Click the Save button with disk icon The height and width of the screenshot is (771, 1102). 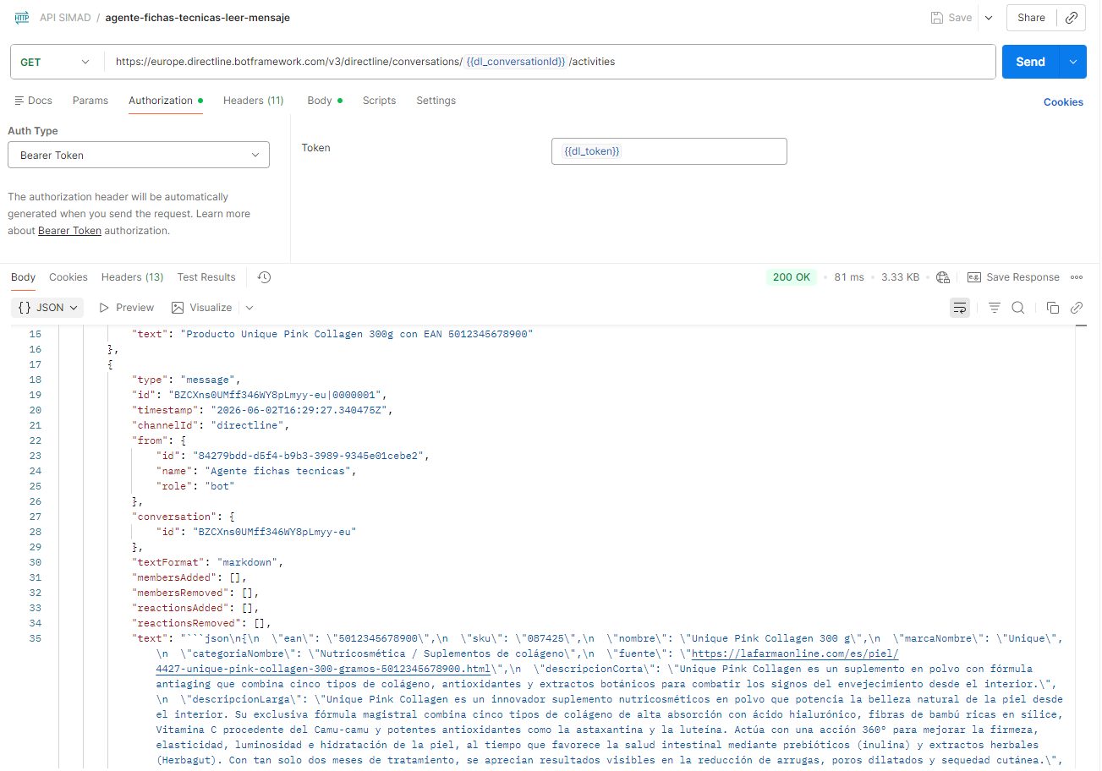(x=951, y=17)
